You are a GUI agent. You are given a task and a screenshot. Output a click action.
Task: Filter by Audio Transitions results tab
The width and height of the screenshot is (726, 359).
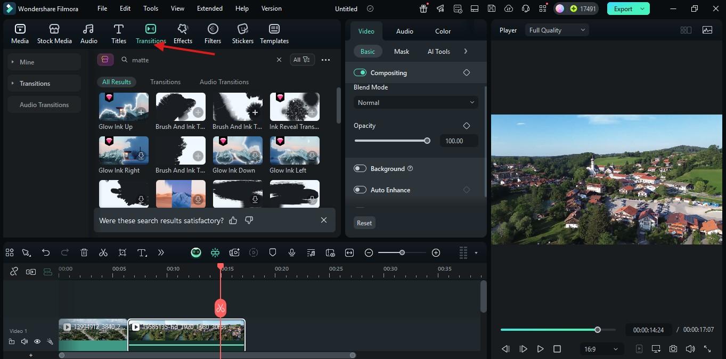pyautogui.click(x=224, y=81)
